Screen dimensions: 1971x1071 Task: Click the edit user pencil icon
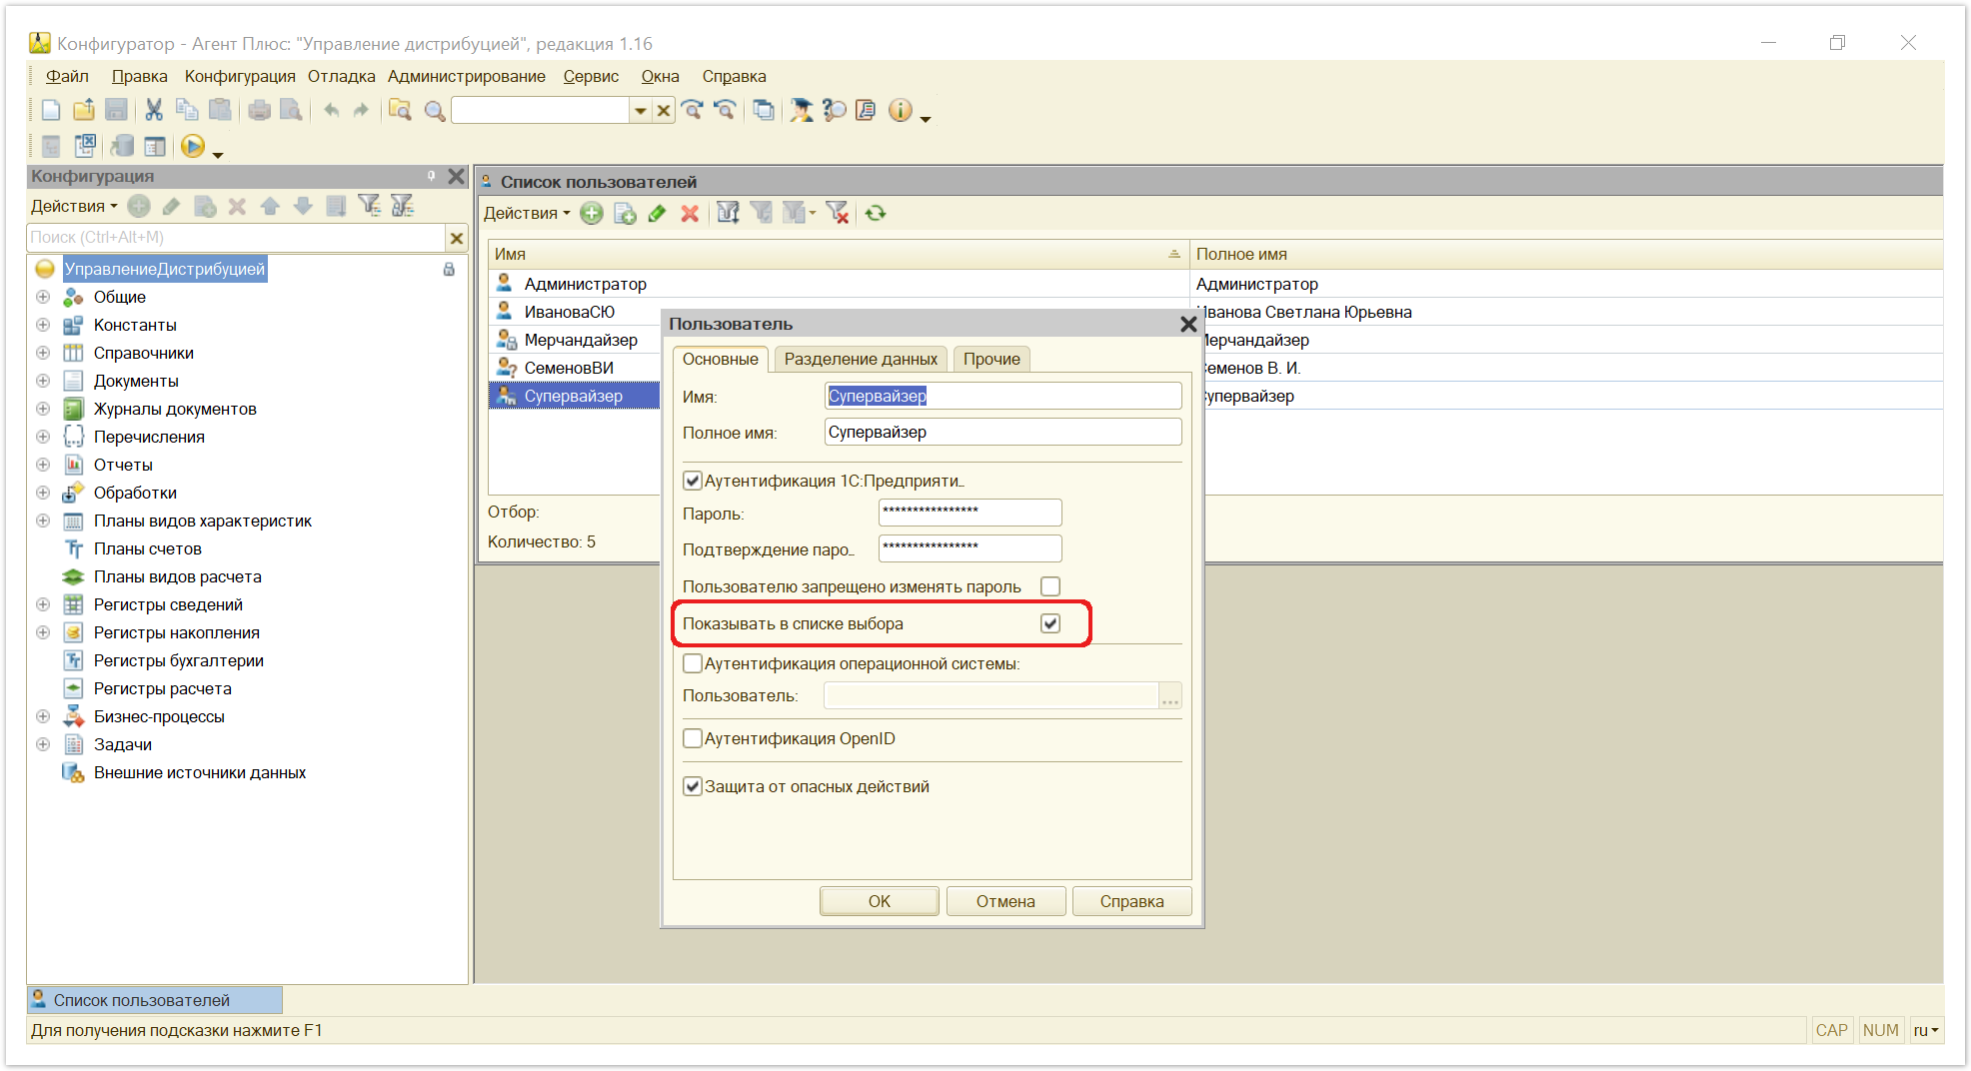point(657,213)
